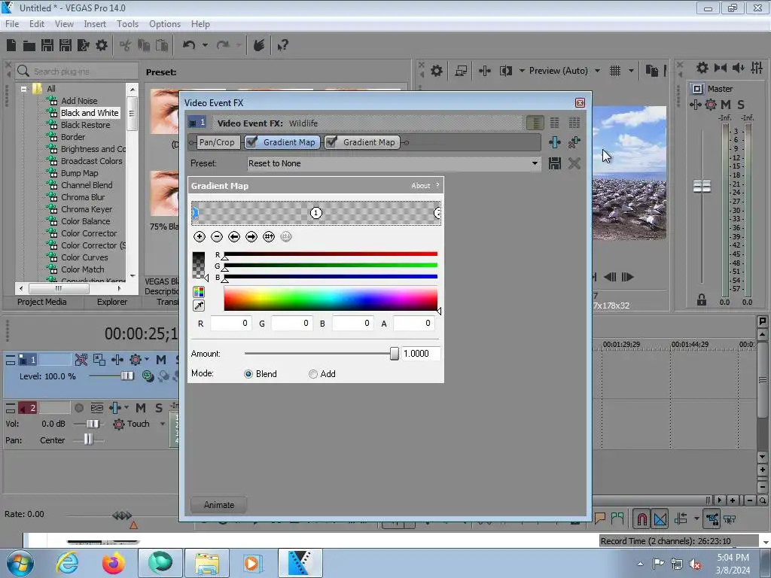Open video preview preferences with the gear icon
This screenshot has height=578, width=771.
pyautogui.click(x=436, y=71)
